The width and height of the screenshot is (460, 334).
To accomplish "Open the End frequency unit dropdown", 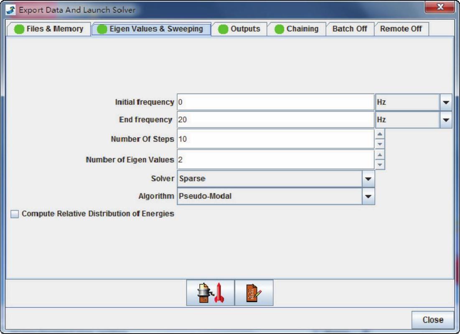I will (446, 120).
